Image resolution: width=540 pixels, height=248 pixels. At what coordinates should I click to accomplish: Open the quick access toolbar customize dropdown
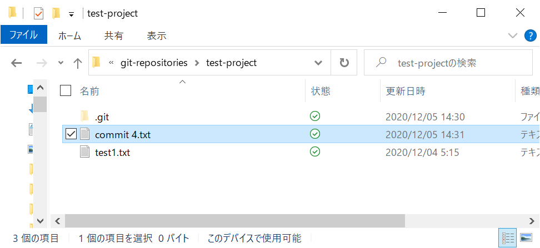pyautogui.click(x=72, y=14)
